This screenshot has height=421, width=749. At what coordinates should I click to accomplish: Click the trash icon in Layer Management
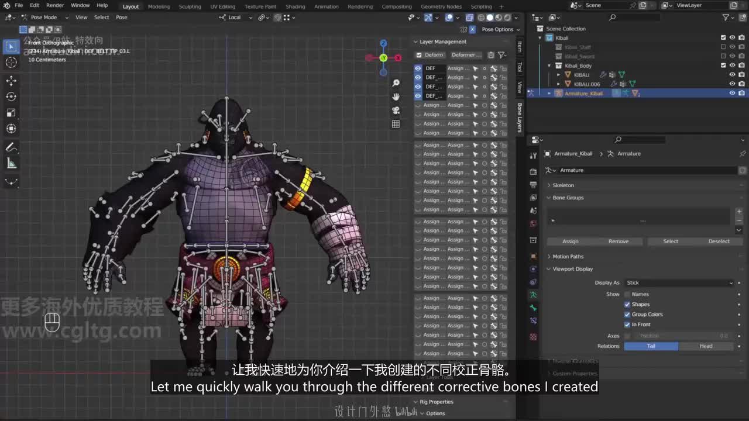click(x=491, y=55)
